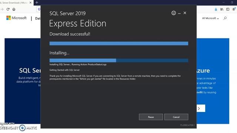Pause the SQL Server installation
Screen dimensions: 237x133
[x=151, y=117]
